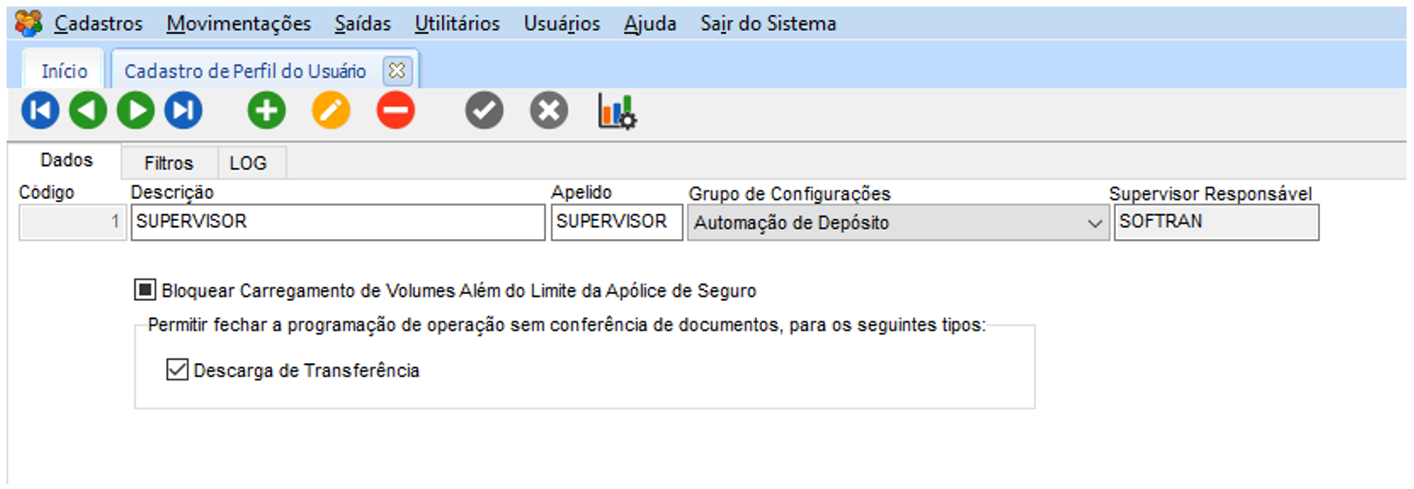Go to the first record
Viewport: 1414px width, 489px height.
click(40, 111)
